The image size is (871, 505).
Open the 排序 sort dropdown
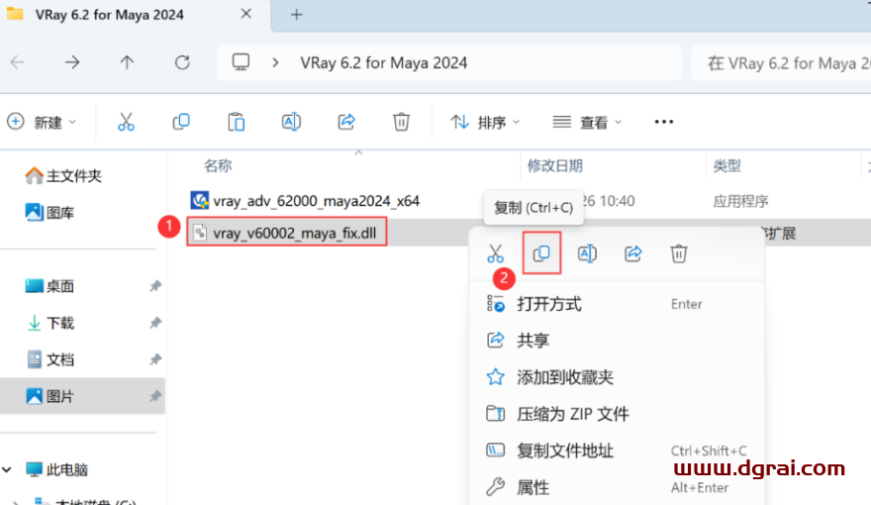(x=485, y=122)
